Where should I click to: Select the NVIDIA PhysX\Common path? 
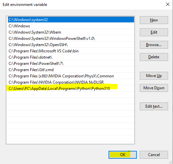[70, 76]
